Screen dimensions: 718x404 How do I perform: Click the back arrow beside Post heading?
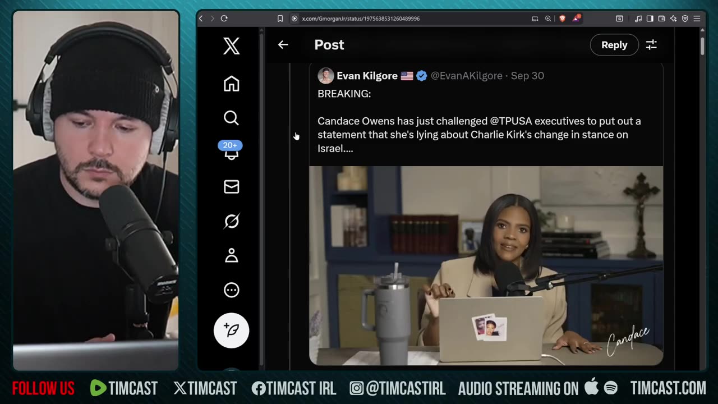pyautogui.click(x=283, y=45)
